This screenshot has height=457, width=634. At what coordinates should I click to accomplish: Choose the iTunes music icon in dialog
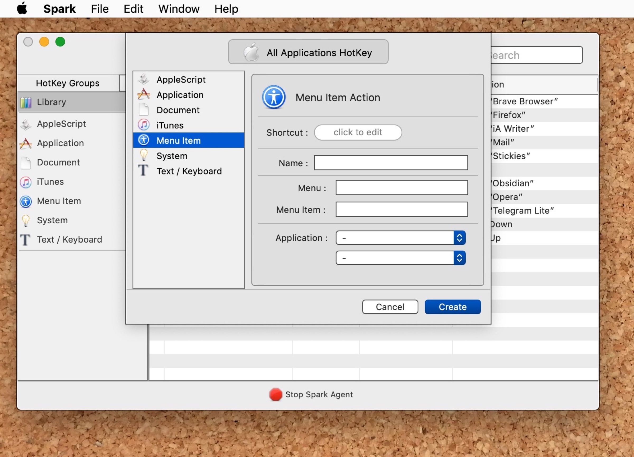pyautogui.click(x=144, y=125)
